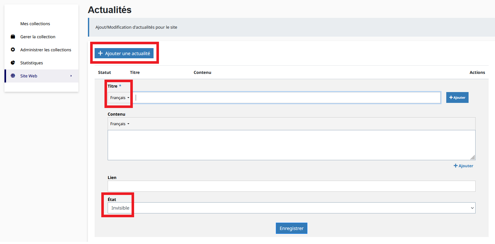Click the globe icon beside Site Web
The height and width of the screenshot is (244, 495).
[x=13, y=76]
